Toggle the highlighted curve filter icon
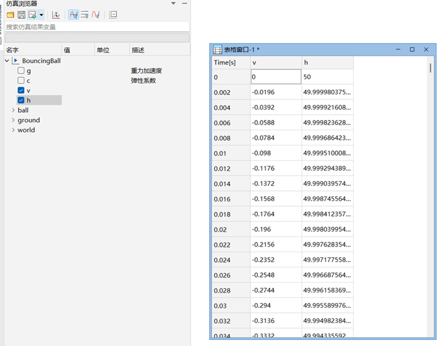This screenshot has width=441, height=346. coord(74,15)
